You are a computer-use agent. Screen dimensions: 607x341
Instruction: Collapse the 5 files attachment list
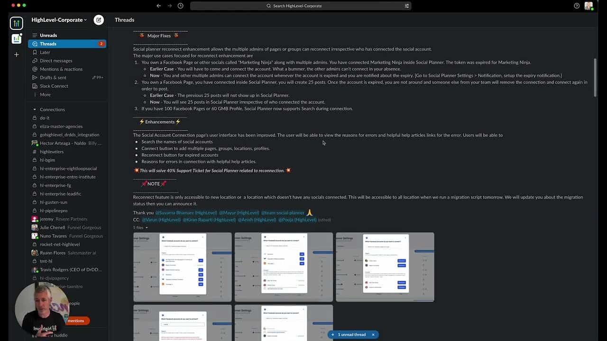(x=140, y=227)
